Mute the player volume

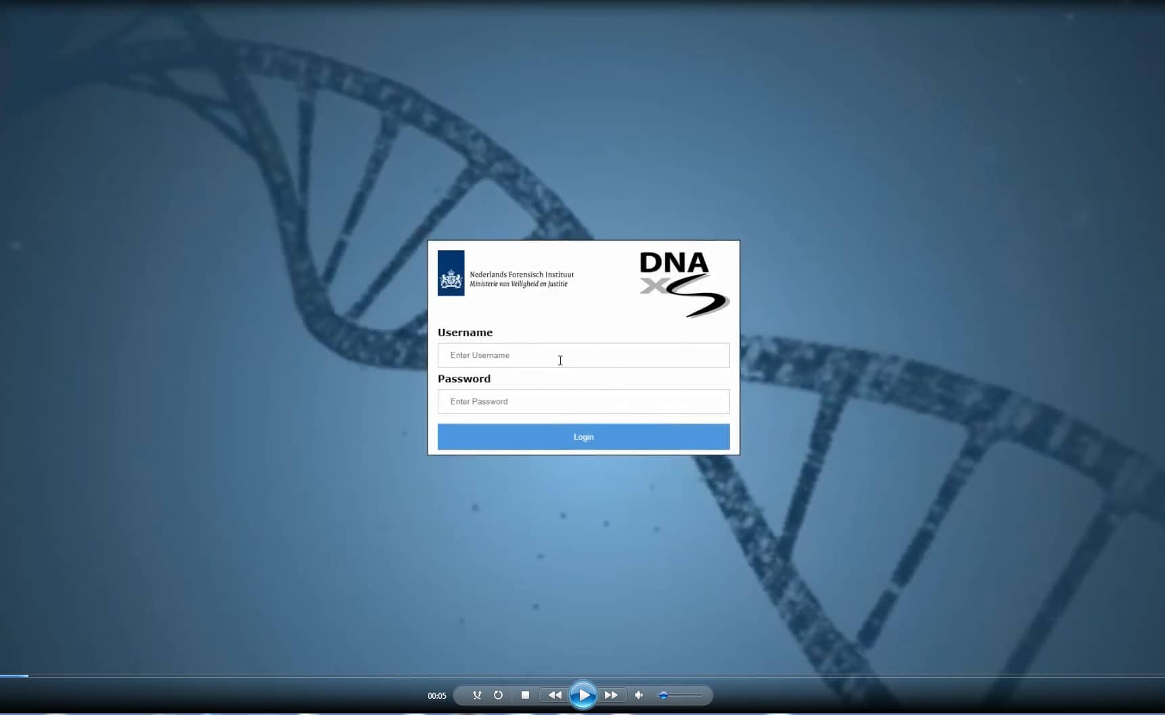pyautogui.click(x=639, y=695)
